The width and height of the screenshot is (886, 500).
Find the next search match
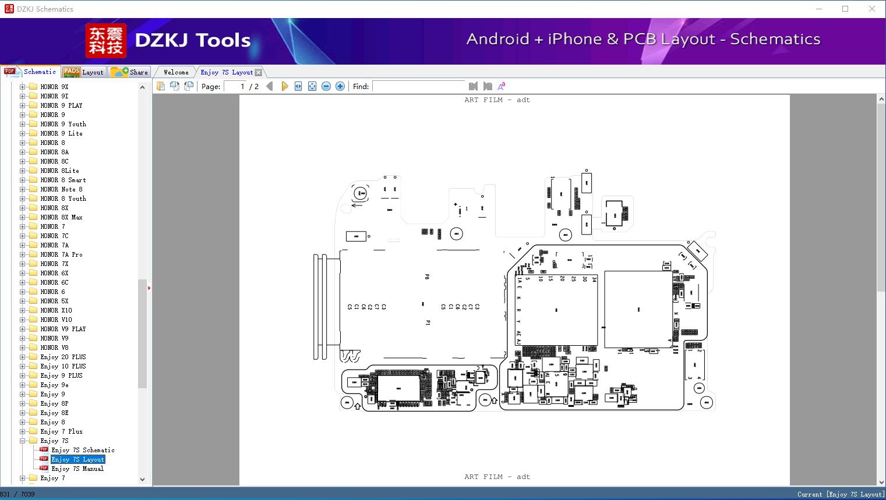click(x=488, y=86)
